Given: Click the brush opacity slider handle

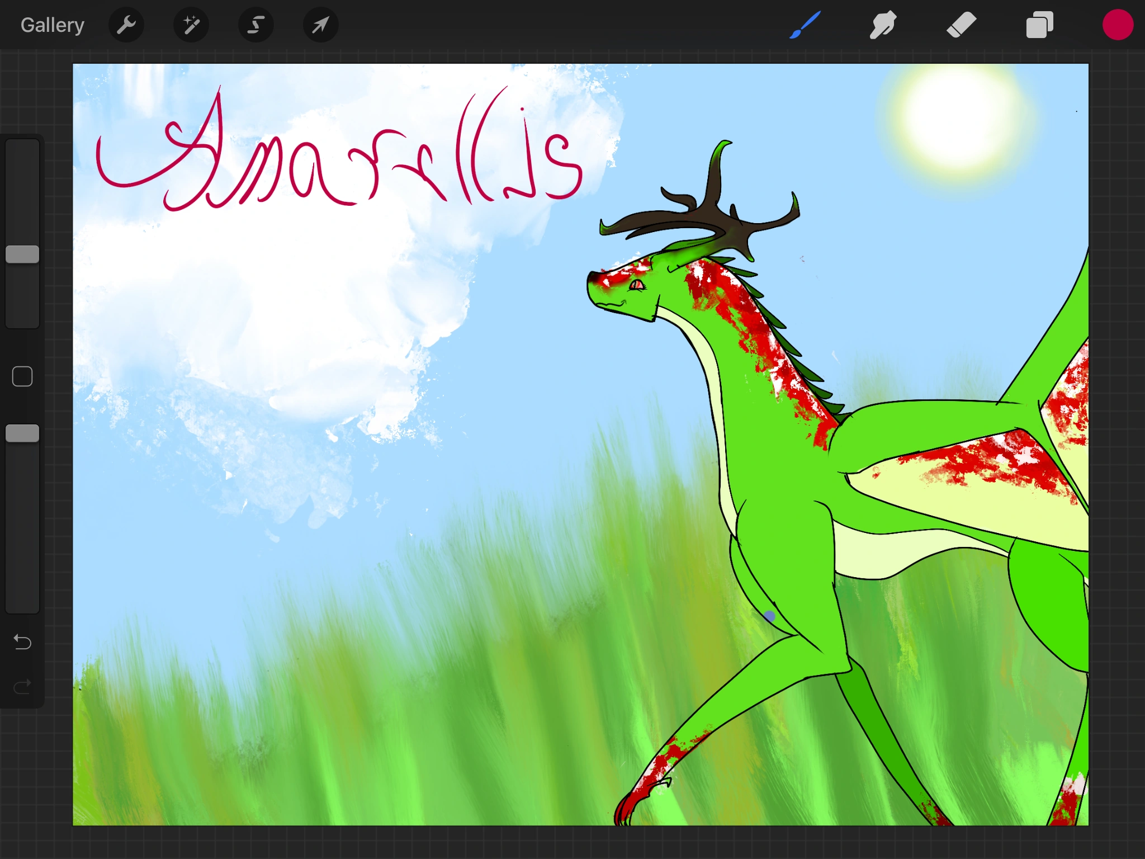Looking at the screenshot, I should tap(22, 433).
